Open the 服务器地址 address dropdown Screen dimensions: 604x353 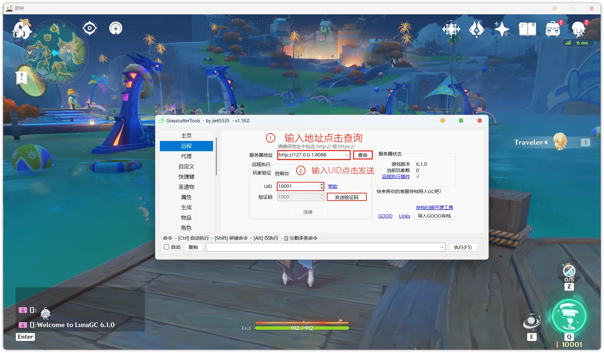[x=347, y=155]
